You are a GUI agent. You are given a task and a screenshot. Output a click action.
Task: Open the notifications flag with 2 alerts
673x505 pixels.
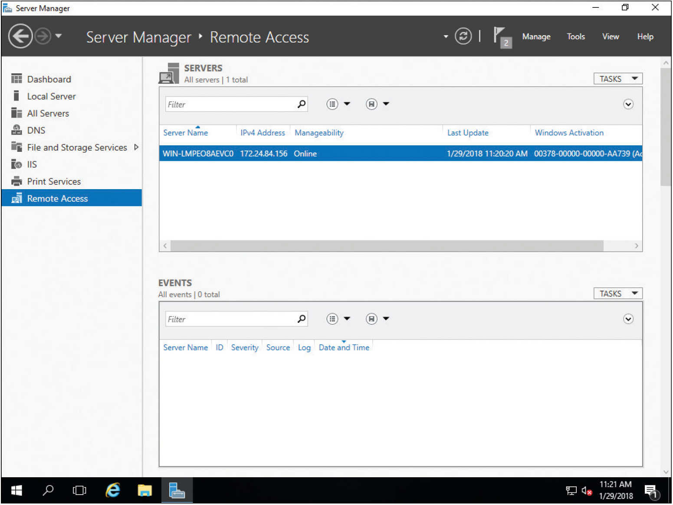click(x=502, y=37)
